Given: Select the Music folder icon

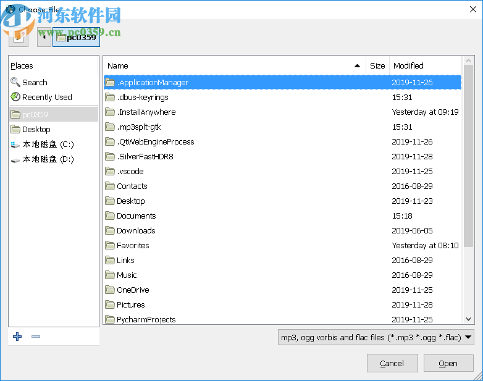Looking at the screenshot, I should point(110,275).
